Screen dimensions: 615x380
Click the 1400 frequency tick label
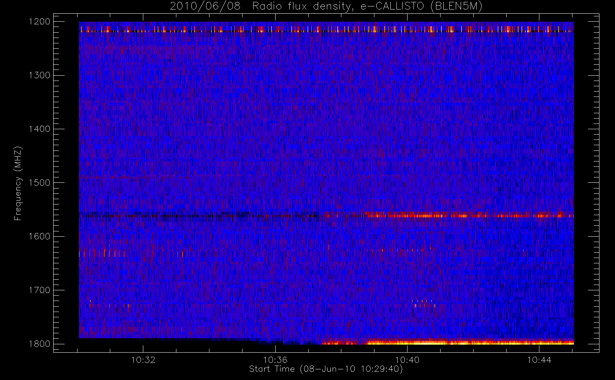(x=40, y=129)
